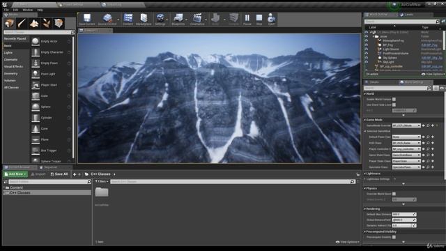446x251 pixels.
Task: Click the Import button
Action: (38, 174)
